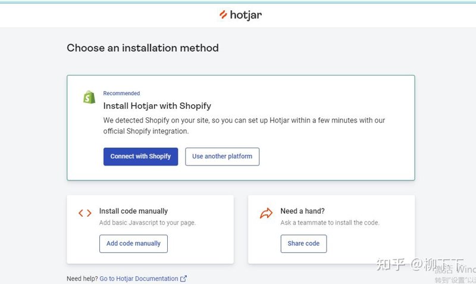Choose Use another platform
476x284 pixels.
222,157
